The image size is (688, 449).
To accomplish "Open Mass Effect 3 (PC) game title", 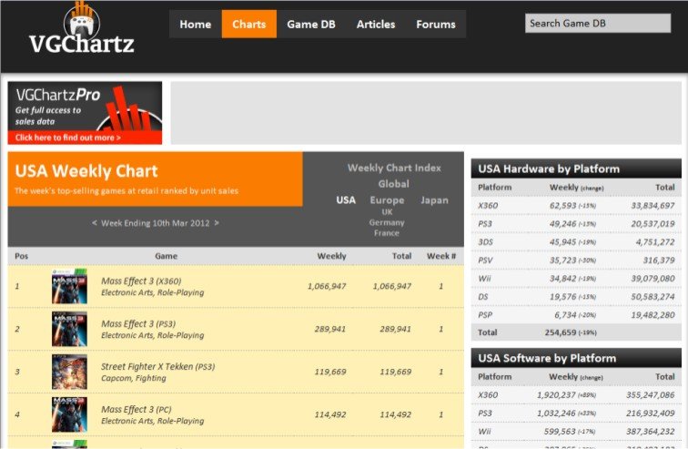I will click(136, 410).
